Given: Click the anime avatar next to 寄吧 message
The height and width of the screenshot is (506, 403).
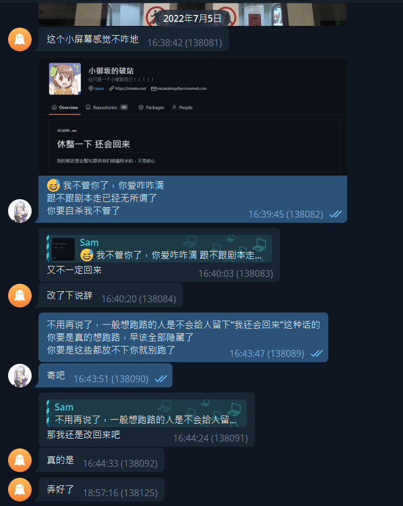Looking at the screenshot, I should [20, 376].
